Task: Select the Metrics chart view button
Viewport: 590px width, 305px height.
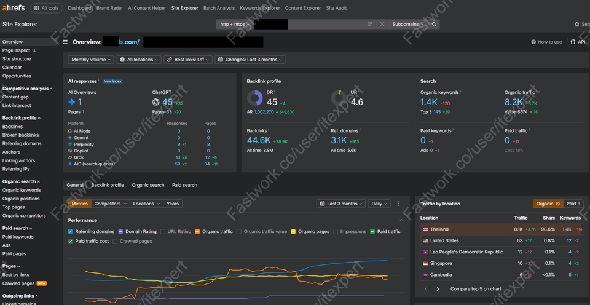Action: tap(80, 204)
